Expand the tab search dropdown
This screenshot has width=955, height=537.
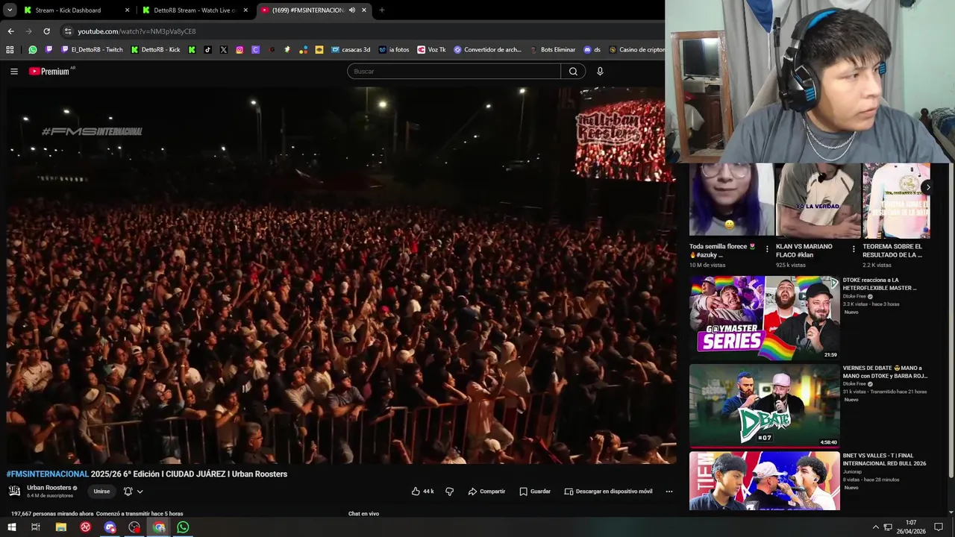pyautogui.click(x=10, y=10)
